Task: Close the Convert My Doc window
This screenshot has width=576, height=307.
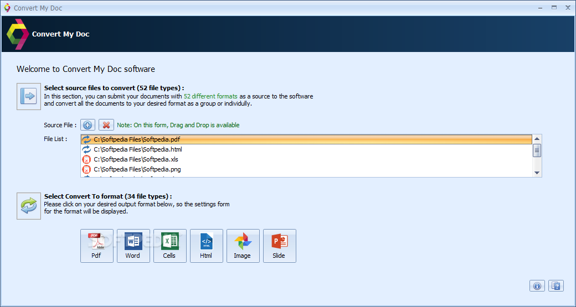Action: [568, 8]
